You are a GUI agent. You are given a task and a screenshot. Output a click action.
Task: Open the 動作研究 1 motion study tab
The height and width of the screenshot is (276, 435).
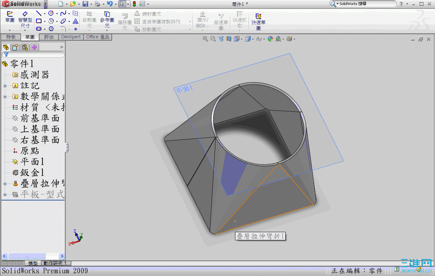(56, 263)
